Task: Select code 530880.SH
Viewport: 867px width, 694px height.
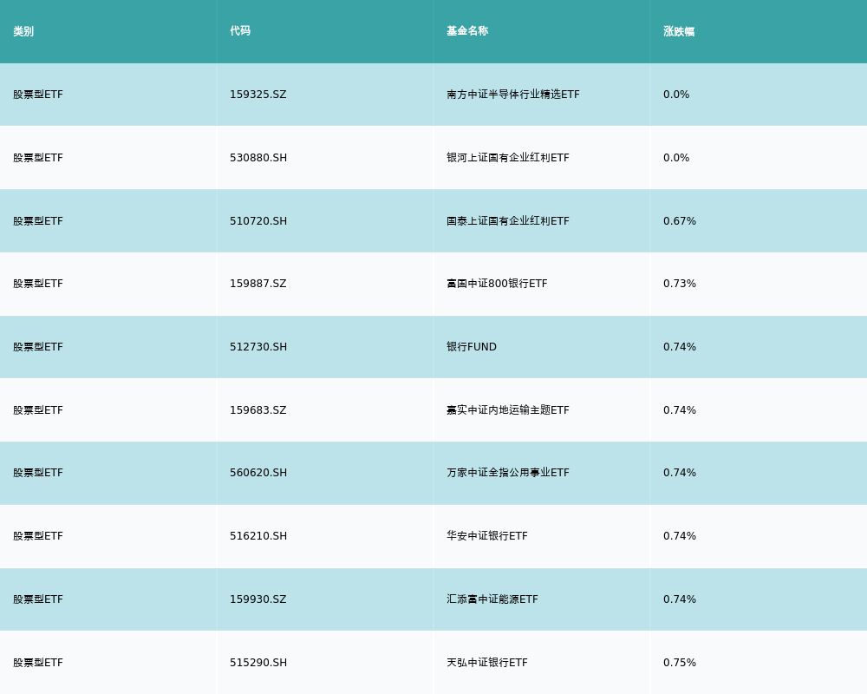Action: 258,158
